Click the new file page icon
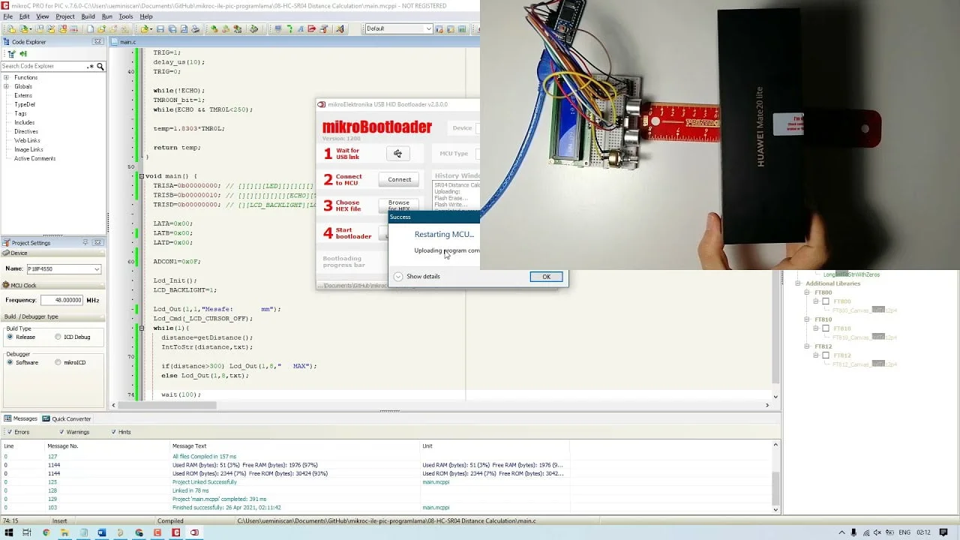This screenshot has height=540, width=960. (x=90, y=28)
